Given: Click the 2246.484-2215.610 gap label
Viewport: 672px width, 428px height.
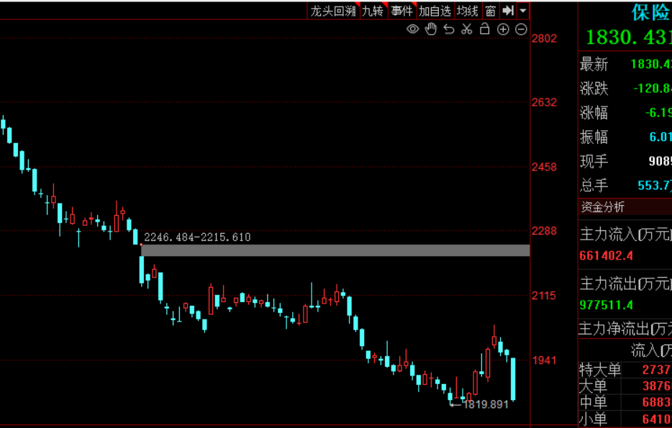Looking at the screenshot, I should (197, 237).
